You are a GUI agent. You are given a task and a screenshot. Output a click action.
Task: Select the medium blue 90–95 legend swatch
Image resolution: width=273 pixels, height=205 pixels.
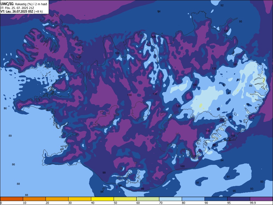[x=216, y=199]
